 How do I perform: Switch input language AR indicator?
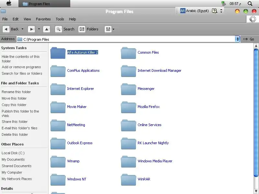click(183, 11)
